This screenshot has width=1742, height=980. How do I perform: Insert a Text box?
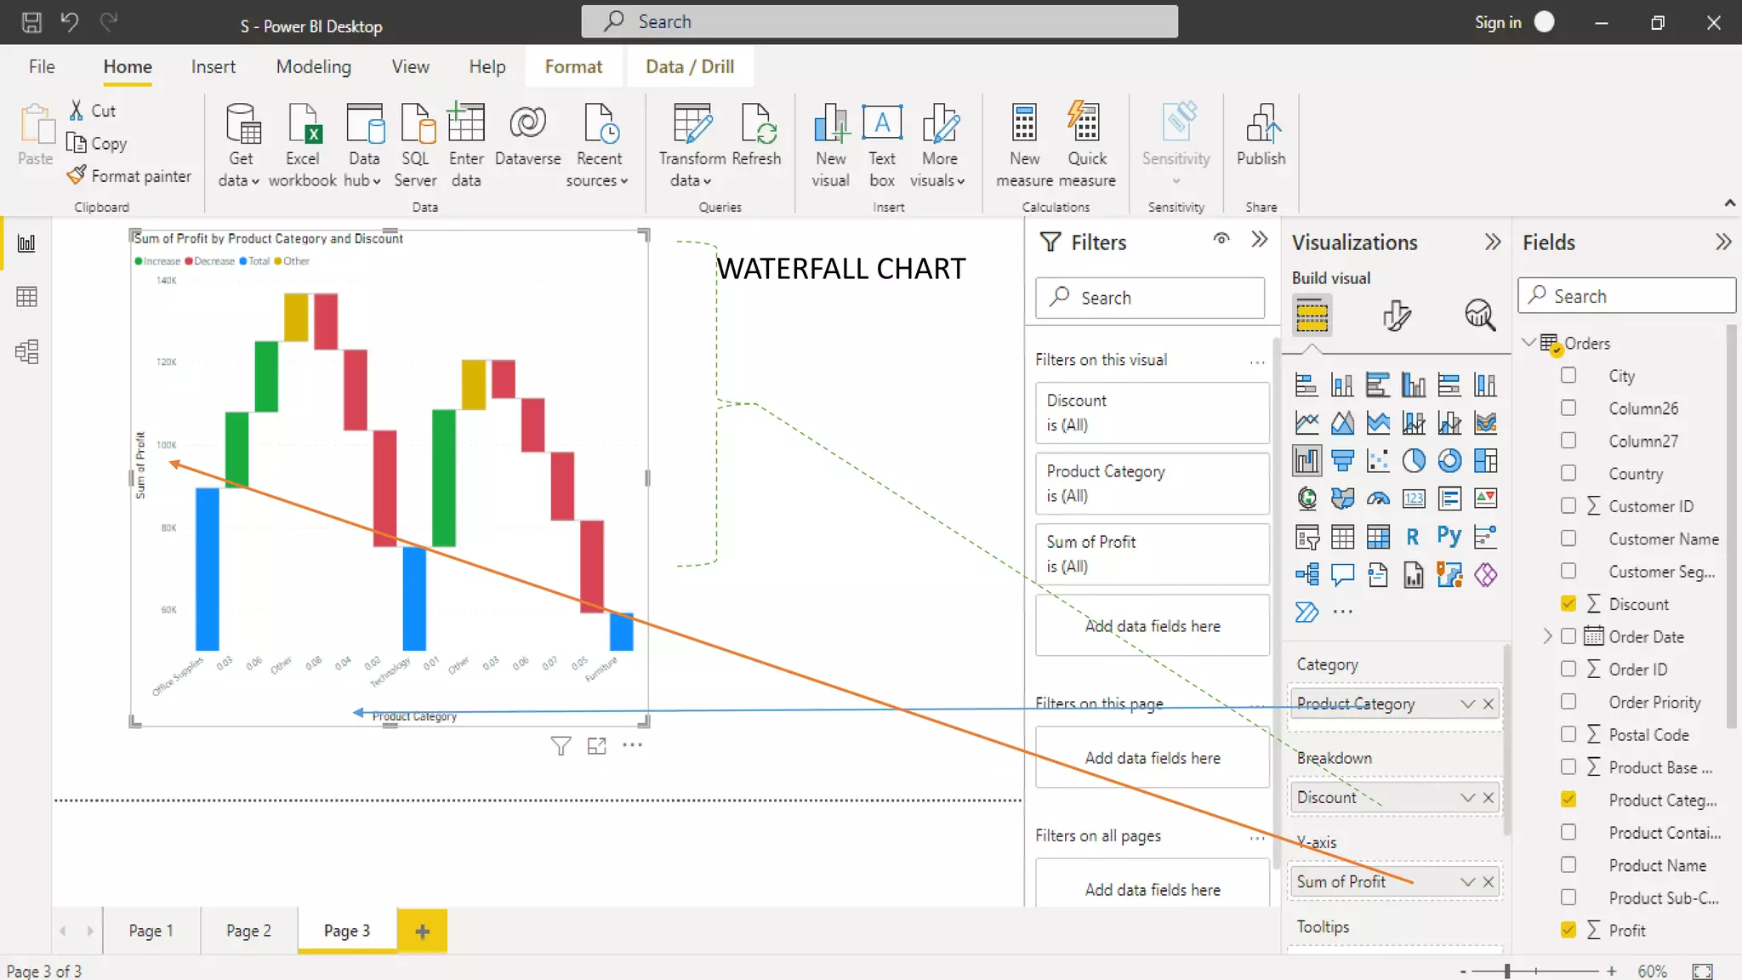tap(882, 145)
